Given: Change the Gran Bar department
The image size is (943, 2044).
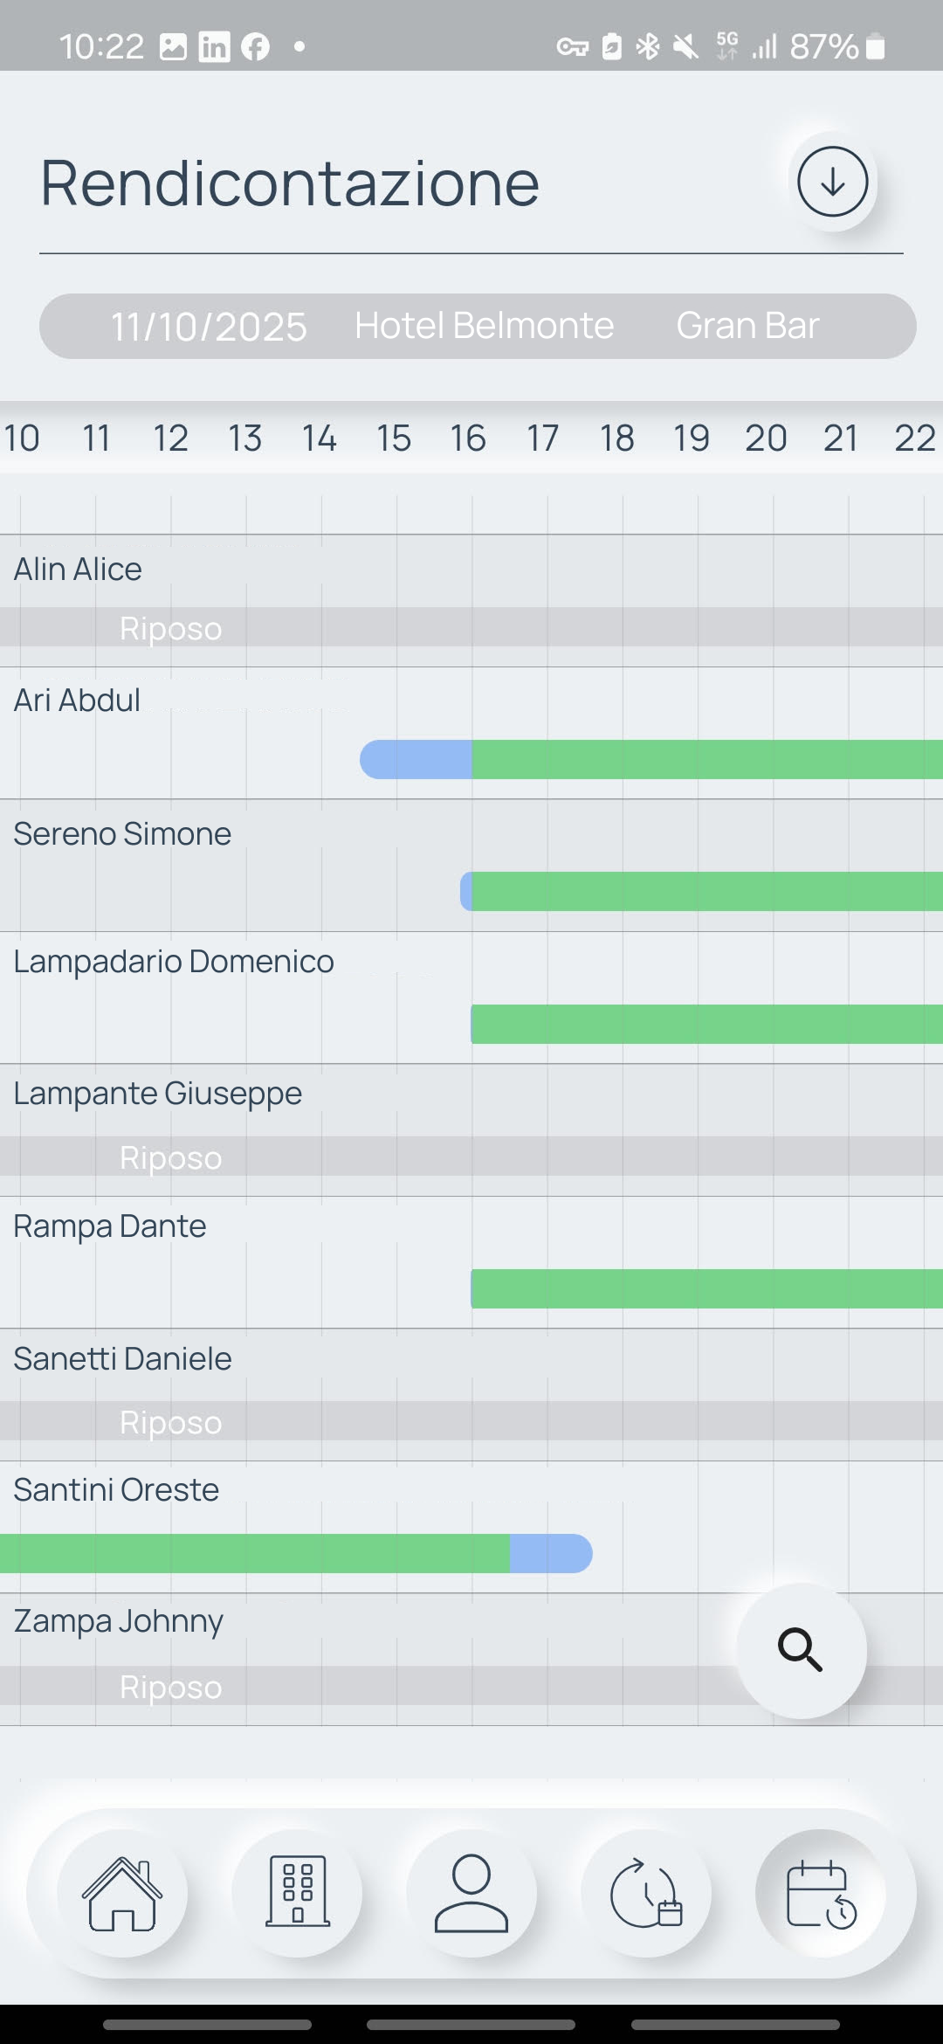Looking at the screenshot, I should coord(747,326).
